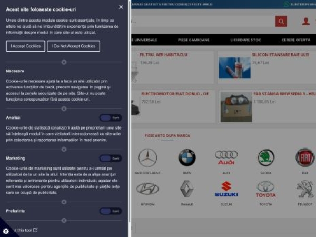Open FILTRU, AER HABITACLU product
This screenshot has width=316, height=237.
coord(163,55)
